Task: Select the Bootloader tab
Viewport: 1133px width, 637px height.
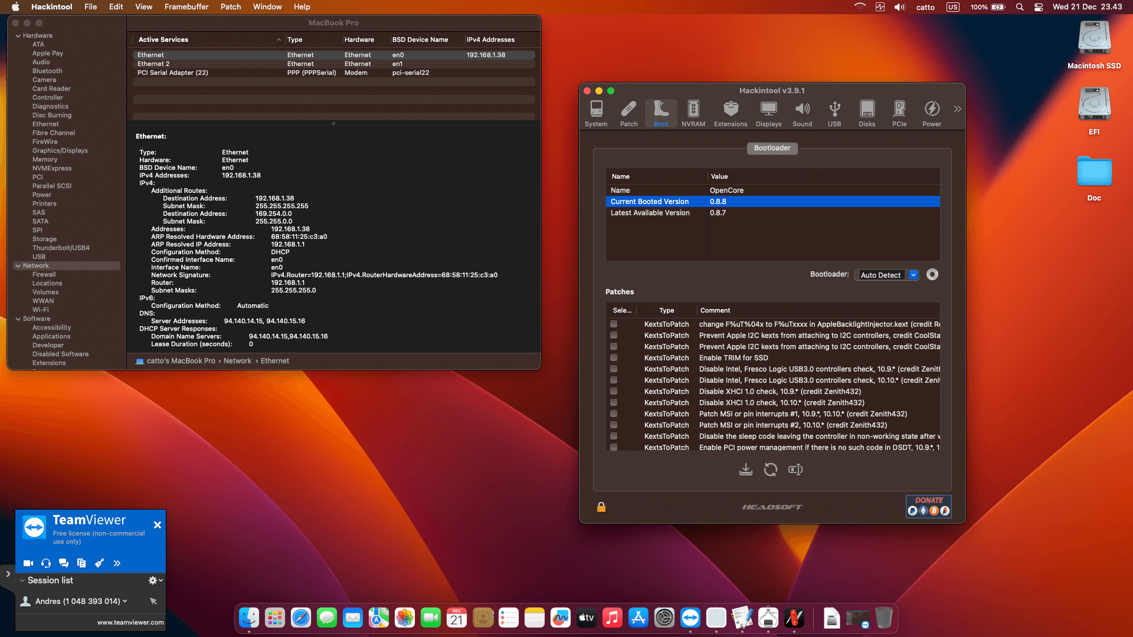Action: [772, 148]
